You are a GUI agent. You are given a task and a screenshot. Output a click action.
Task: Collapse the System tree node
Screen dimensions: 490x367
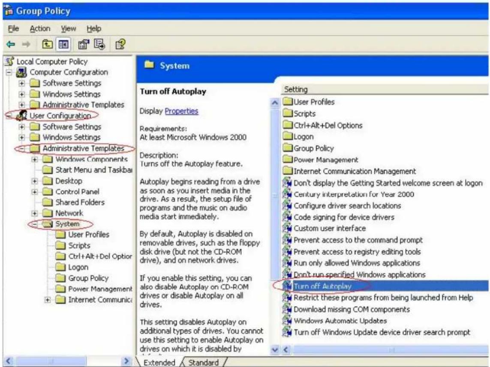pos(35,224)
